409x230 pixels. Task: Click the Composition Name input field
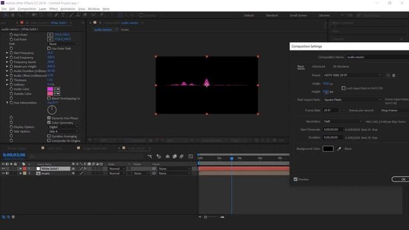378,57
